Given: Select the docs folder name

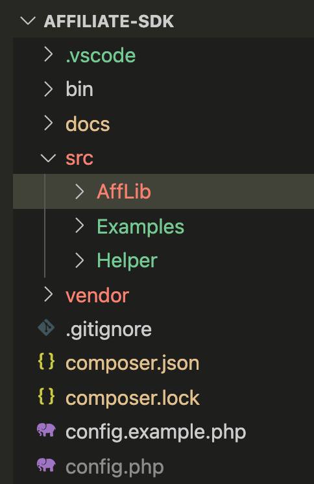Looking at the screenshot, I should 88,124.
